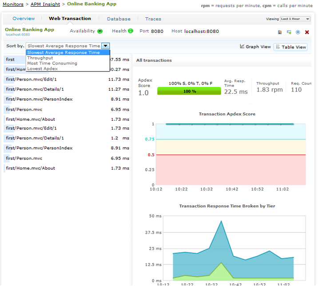Collapse the Sort by dropdown arrow

105,46
